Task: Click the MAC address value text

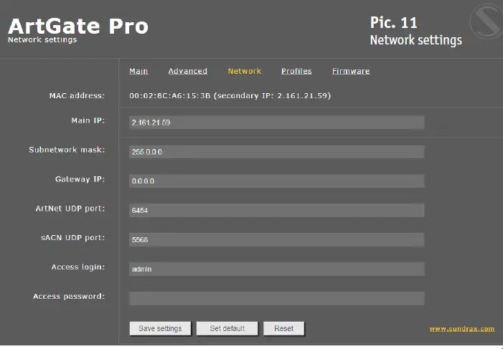Action: [230, 95]
